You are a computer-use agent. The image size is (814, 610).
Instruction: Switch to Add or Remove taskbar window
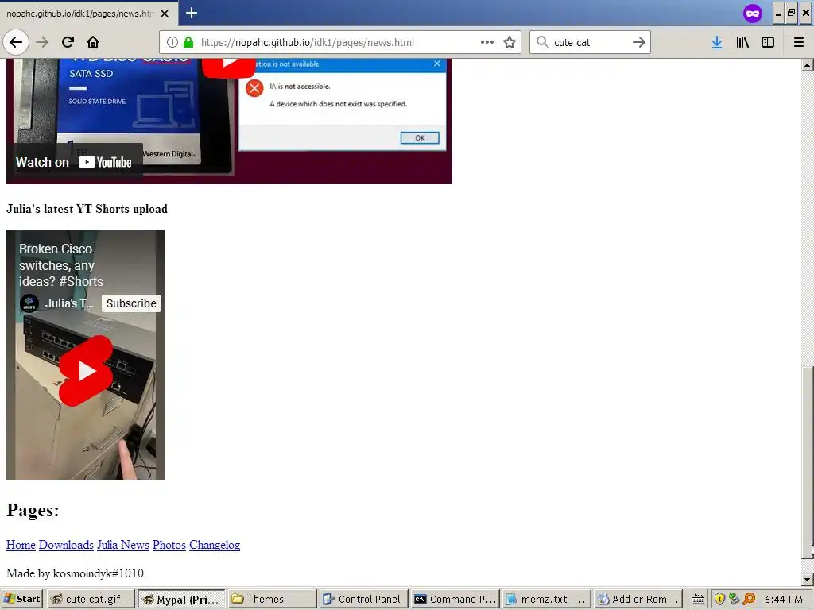[638, 599]
